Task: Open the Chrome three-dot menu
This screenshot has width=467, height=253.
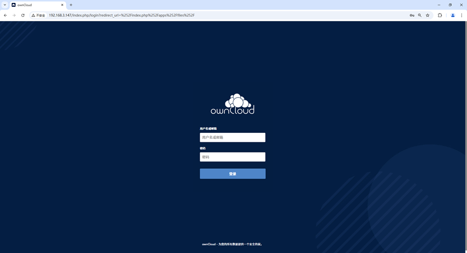Action: (462, 15)
